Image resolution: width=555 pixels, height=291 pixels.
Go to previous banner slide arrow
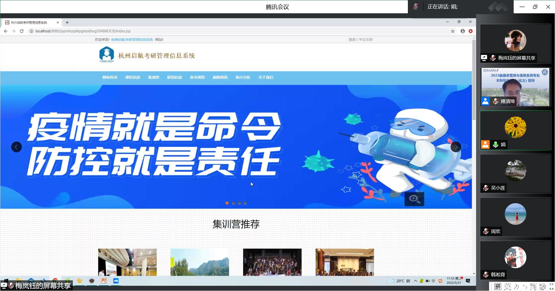pos(16,147)
